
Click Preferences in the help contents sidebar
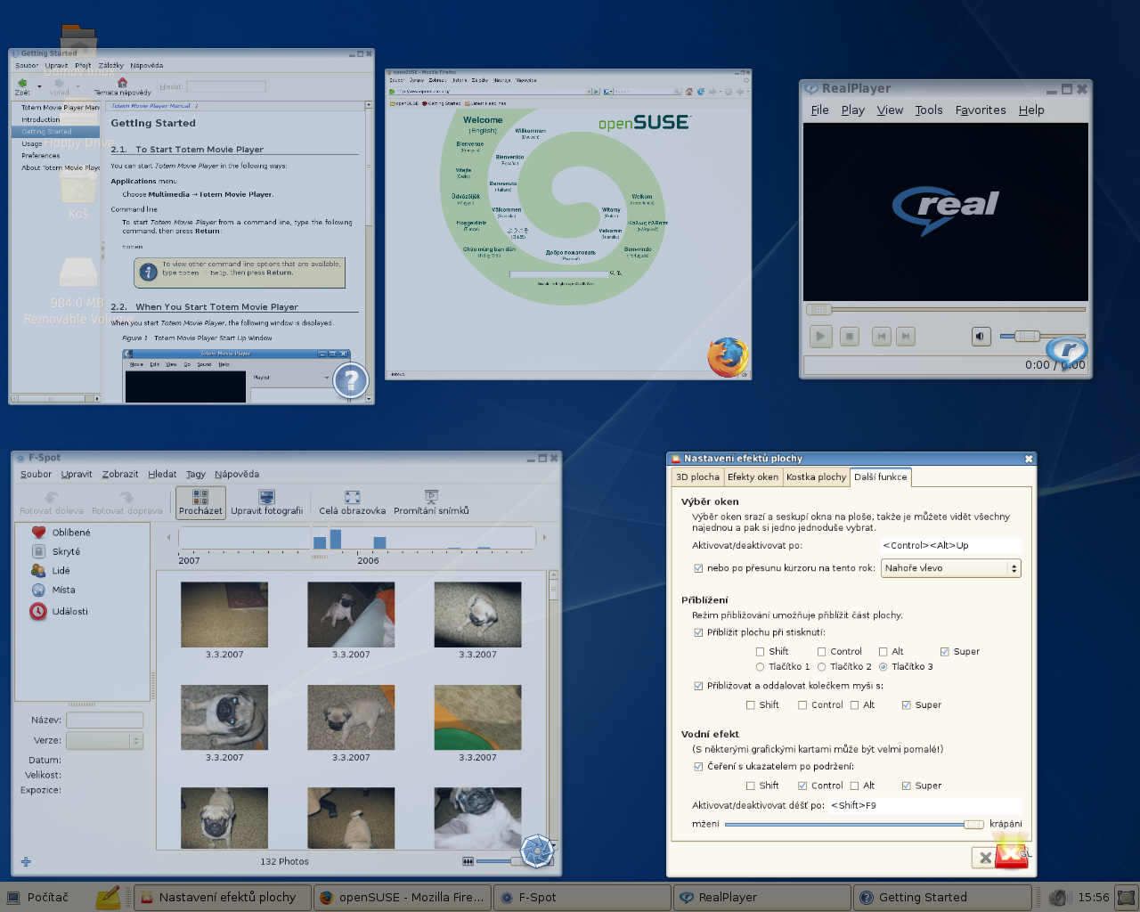click(x=41, y=156)
